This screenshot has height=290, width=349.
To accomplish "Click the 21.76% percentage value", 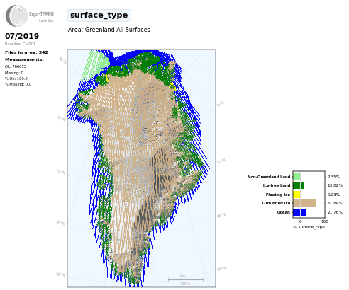I will [x=335, y=212].
